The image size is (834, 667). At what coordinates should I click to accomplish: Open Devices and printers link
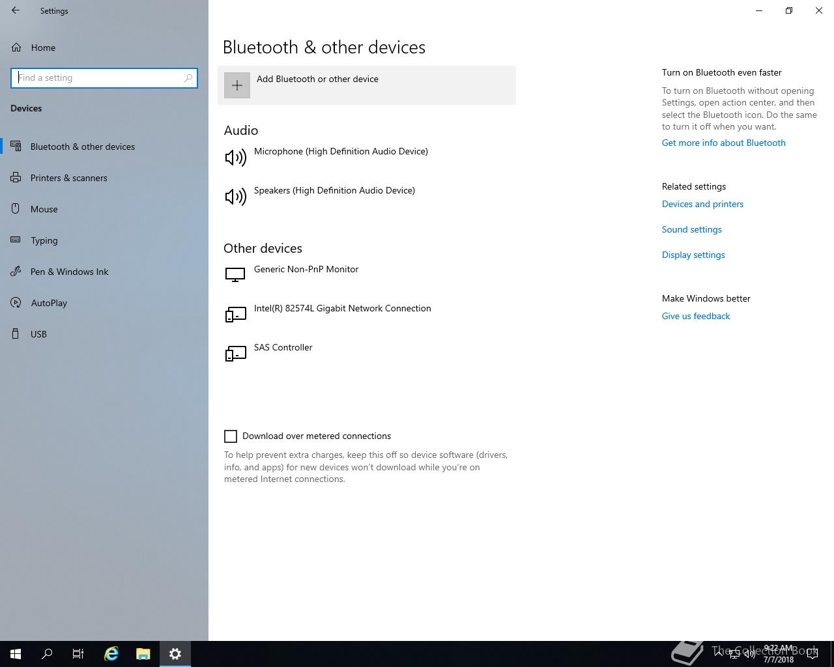point(702,204)
